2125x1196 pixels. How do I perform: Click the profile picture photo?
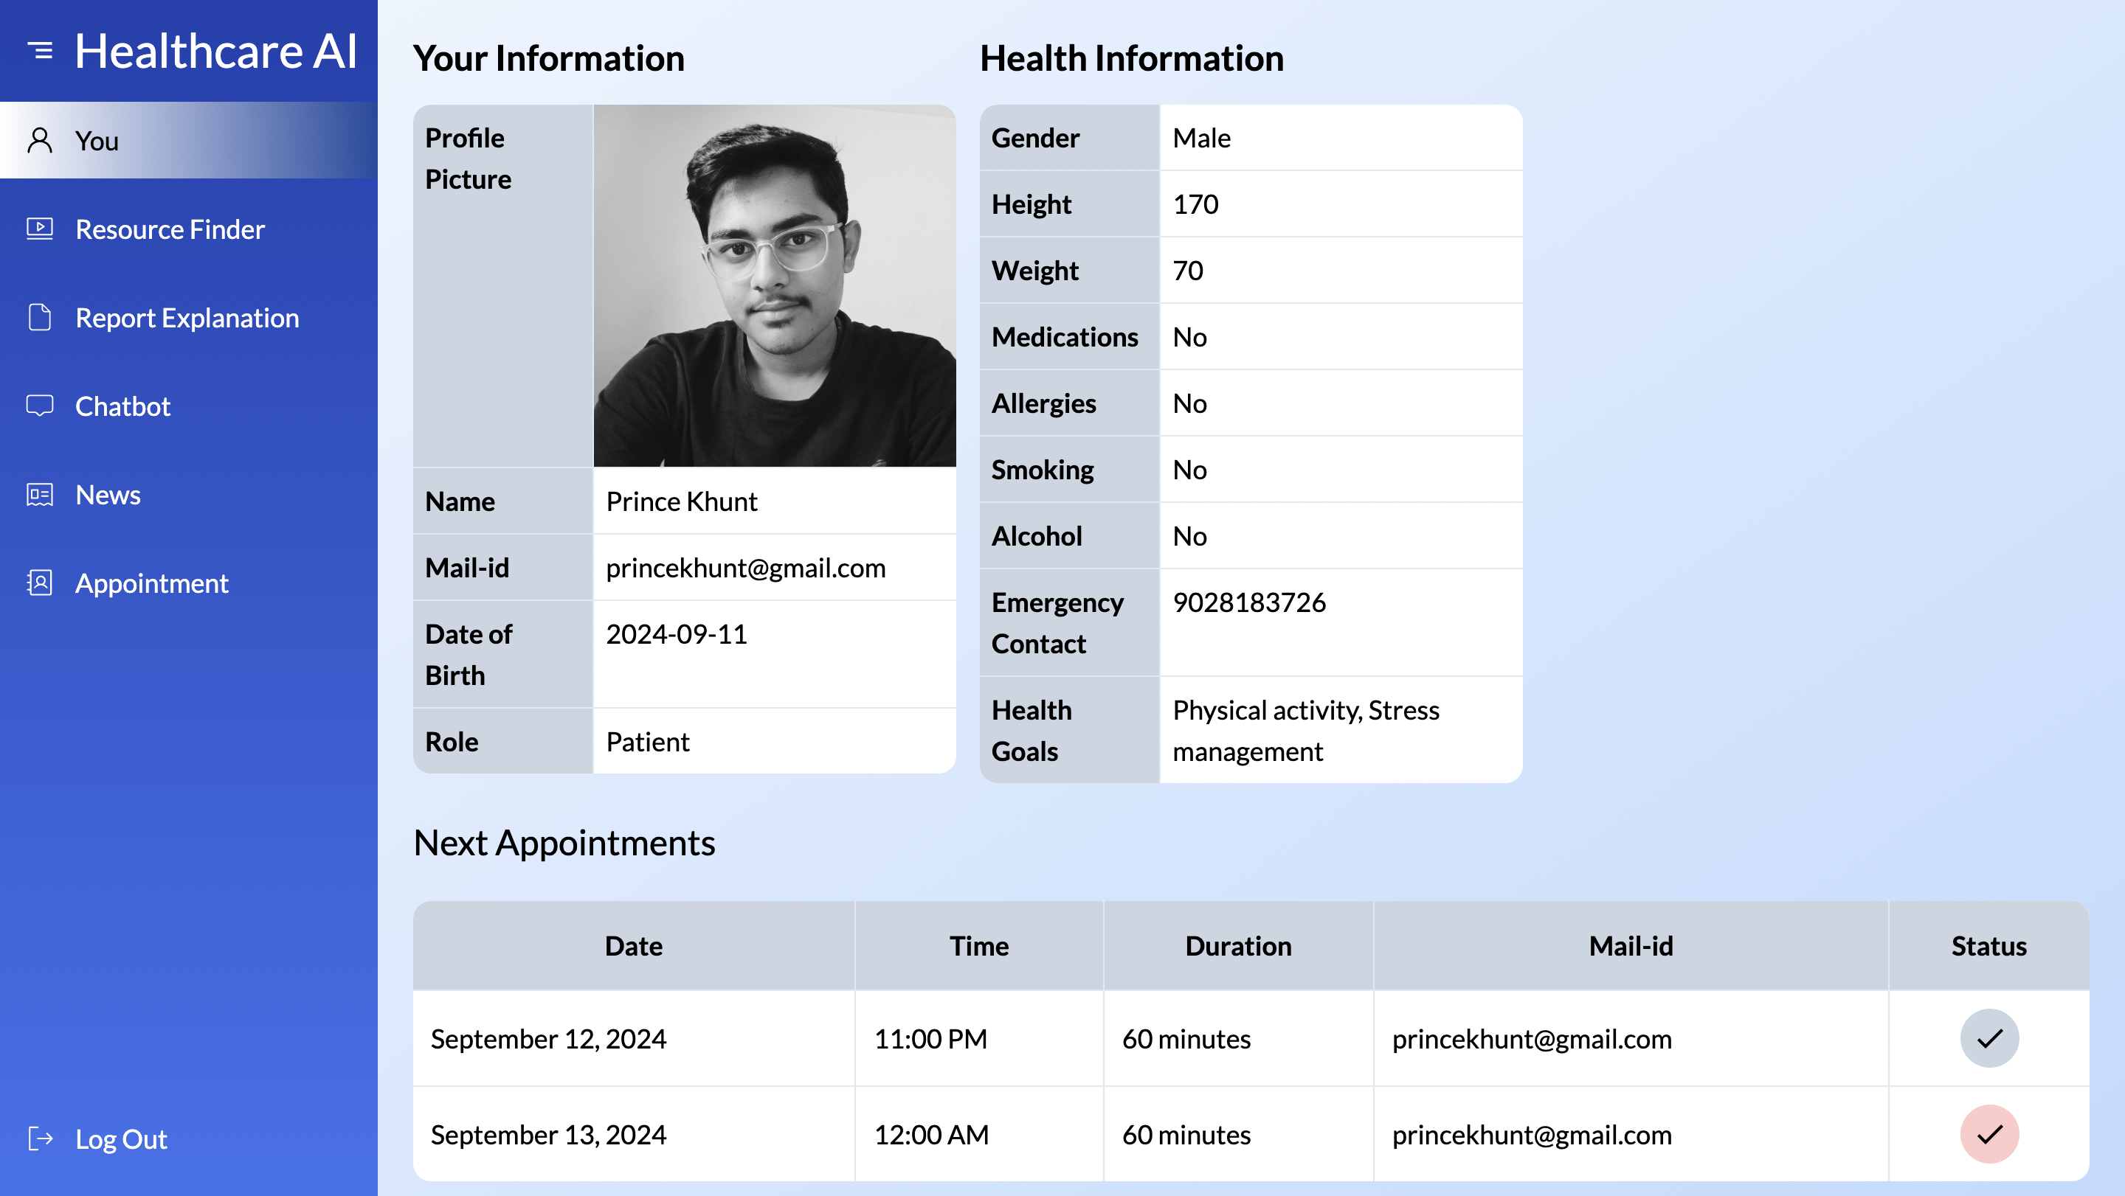coord(775,285)
